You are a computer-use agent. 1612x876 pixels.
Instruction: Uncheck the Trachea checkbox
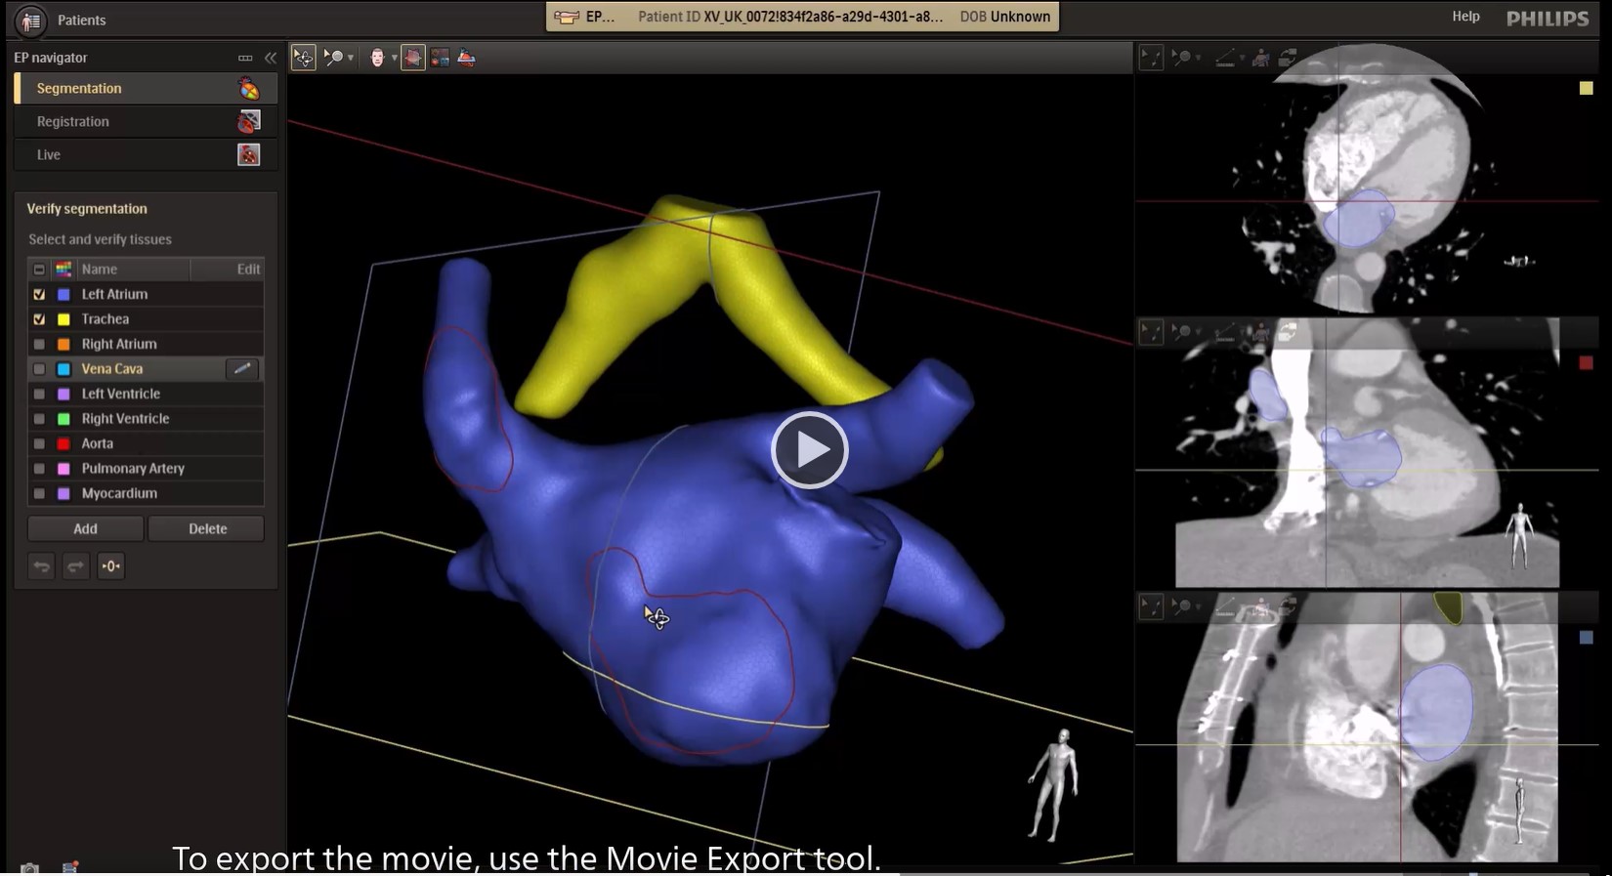click(x=39, y=319)
